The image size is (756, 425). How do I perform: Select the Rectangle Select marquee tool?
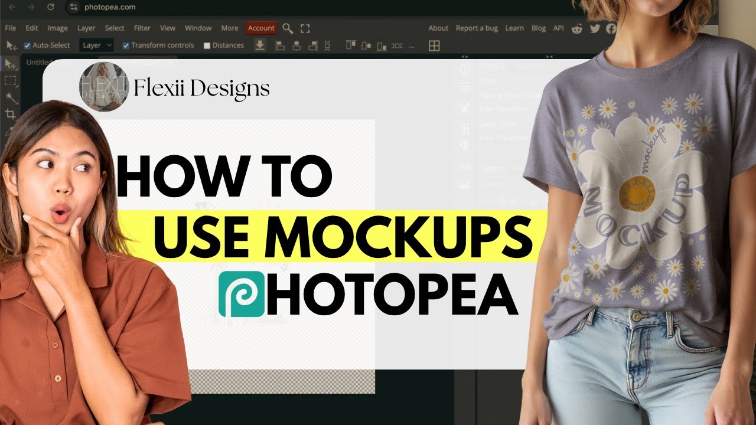point(11,80)
